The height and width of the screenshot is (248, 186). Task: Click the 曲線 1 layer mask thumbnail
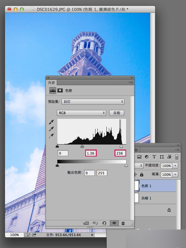tap(137, 198)
